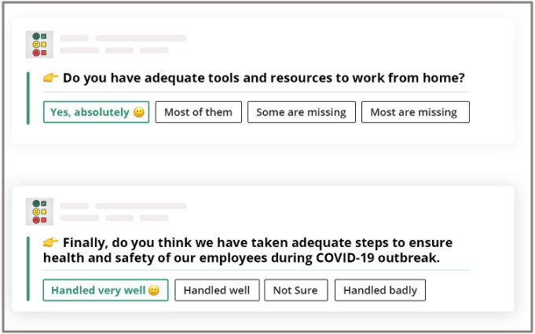The image size is (535, 334).
Task: Select the Yes, absolutely answer
Action: (x=96, y=112)
